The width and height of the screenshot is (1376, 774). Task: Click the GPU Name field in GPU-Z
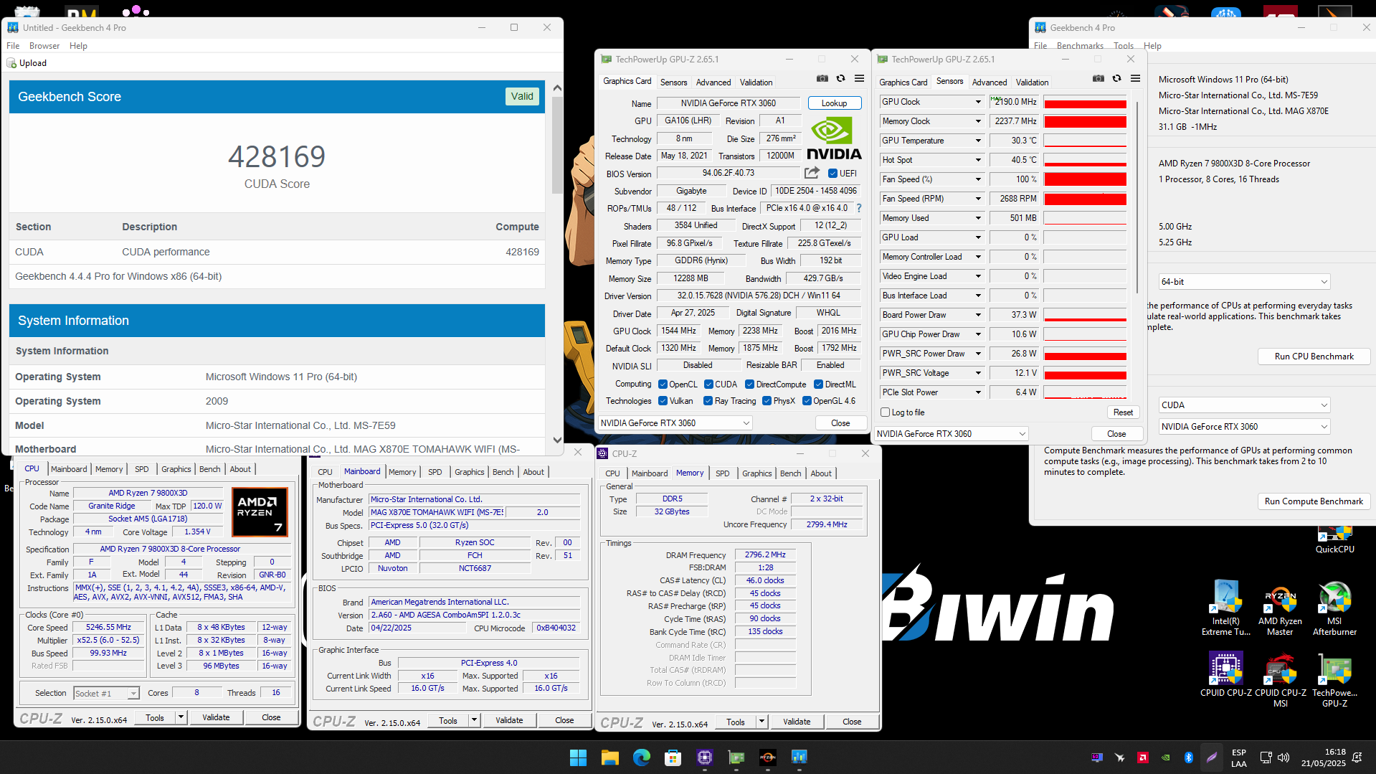tap(728, 103)
